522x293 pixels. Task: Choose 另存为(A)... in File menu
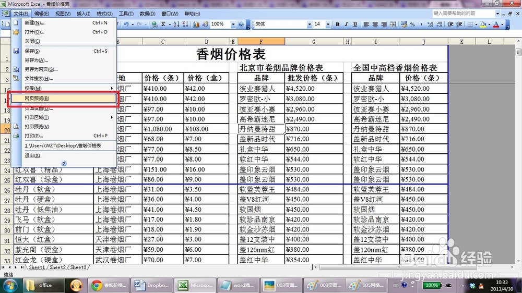(x=64, y=60)
